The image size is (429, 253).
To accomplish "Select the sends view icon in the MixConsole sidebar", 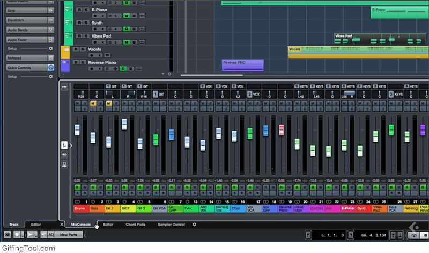I will point(64,164).
